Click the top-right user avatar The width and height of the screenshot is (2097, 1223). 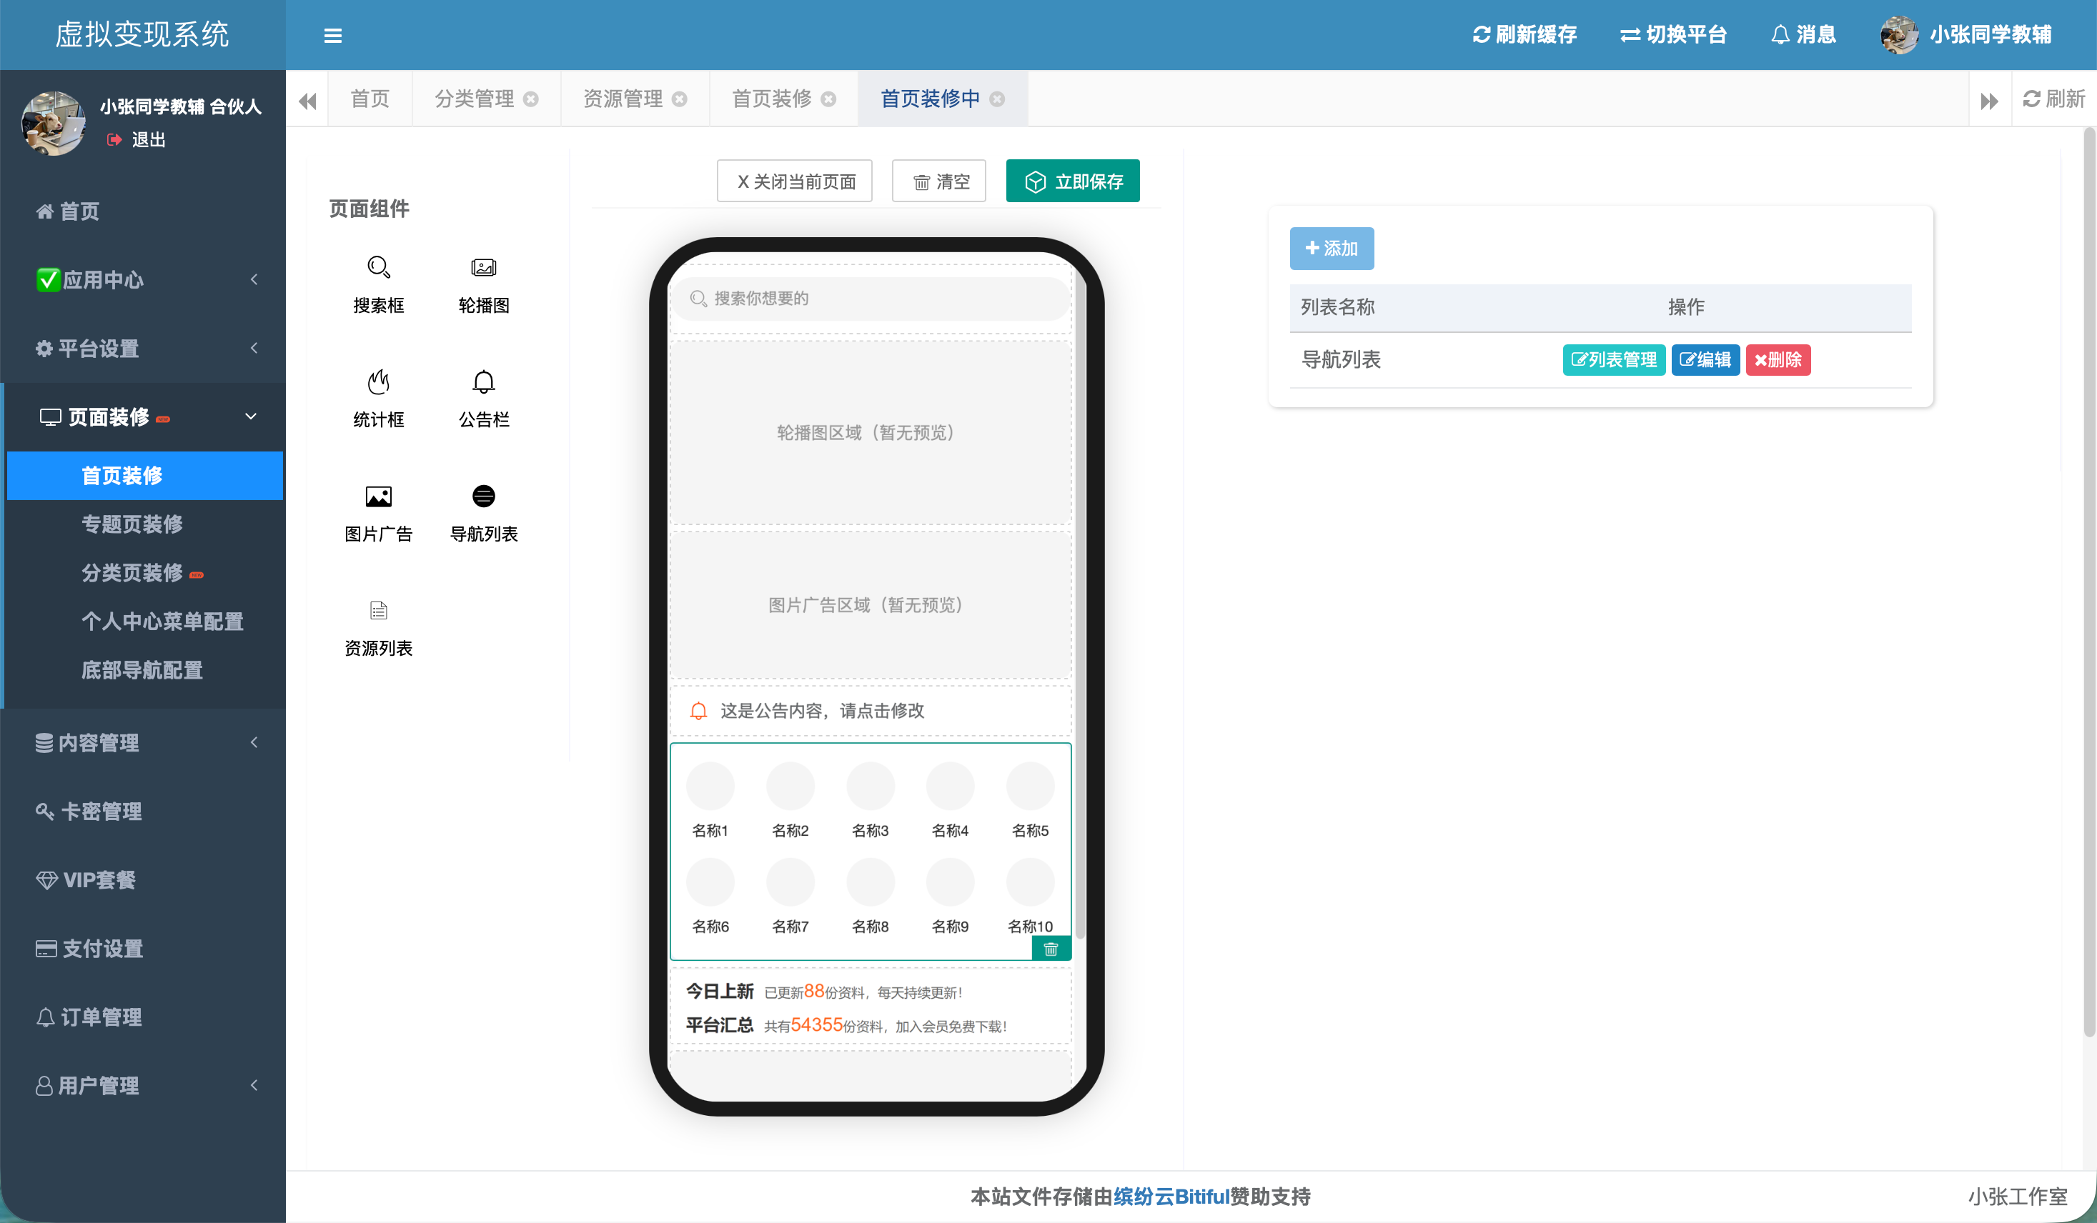(1900, 34)
